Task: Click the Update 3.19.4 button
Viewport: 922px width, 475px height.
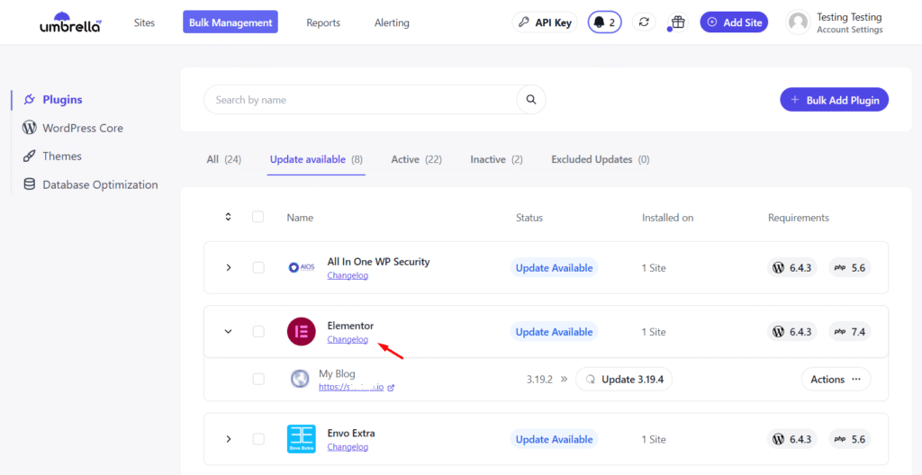Action: coord(624,379)
